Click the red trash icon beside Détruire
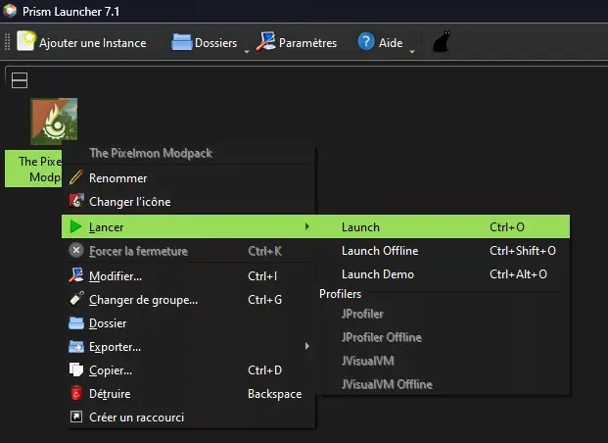The width and height of the screenshot is (608, 443). pos(76,393)
